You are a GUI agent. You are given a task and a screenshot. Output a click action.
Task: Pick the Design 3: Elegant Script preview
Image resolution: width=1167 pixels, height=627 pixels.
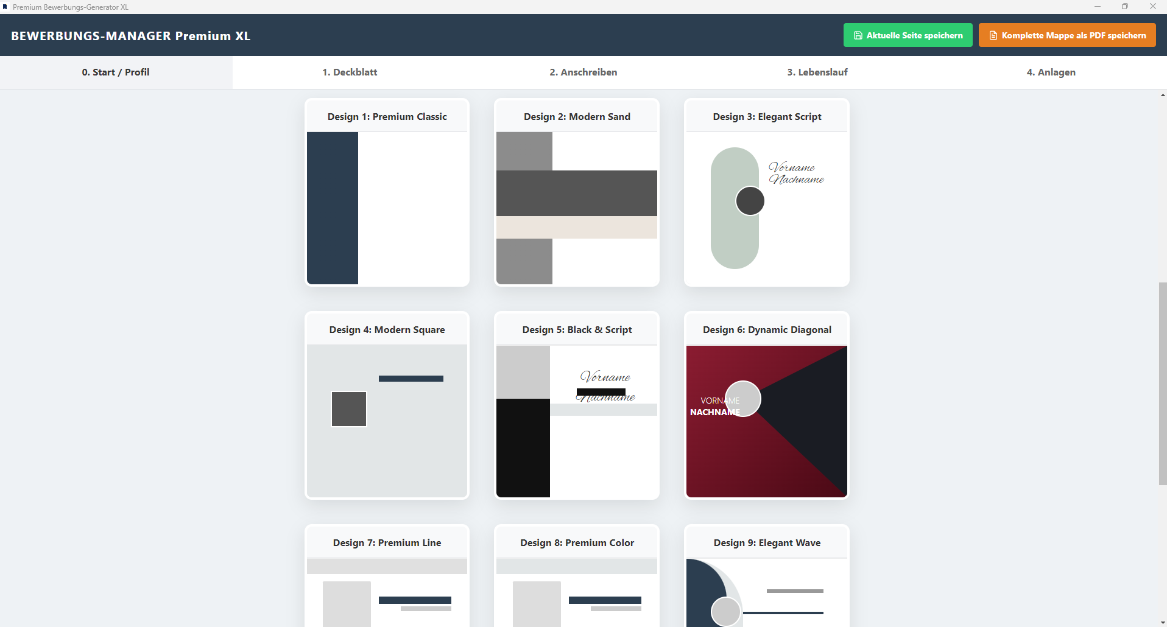coord(767,192)
